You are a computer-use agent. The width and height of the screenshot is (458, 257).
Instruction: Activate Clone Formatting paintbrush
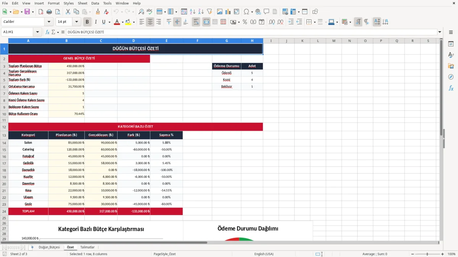pos(98,12)
